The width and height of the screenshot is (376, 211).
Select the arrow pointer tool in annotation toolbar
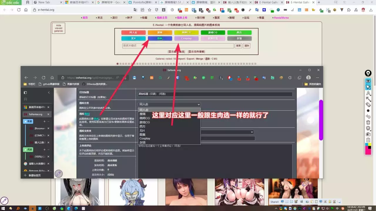point(368,87)
